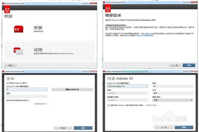Image resolution: width=199 pixels, height=132 pixels.
Task: Click the 密码 field in 创建 Adobe ID window
Action: pyautogui.click(x=128, y=93)
